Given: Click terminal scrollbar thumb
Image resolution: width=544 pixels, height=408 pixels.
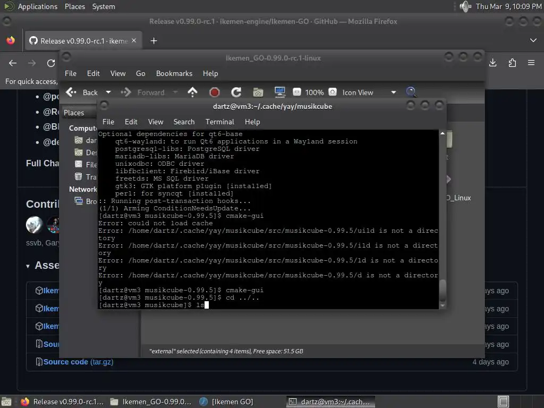Looking at the screenshot, I should click(443, 291).
